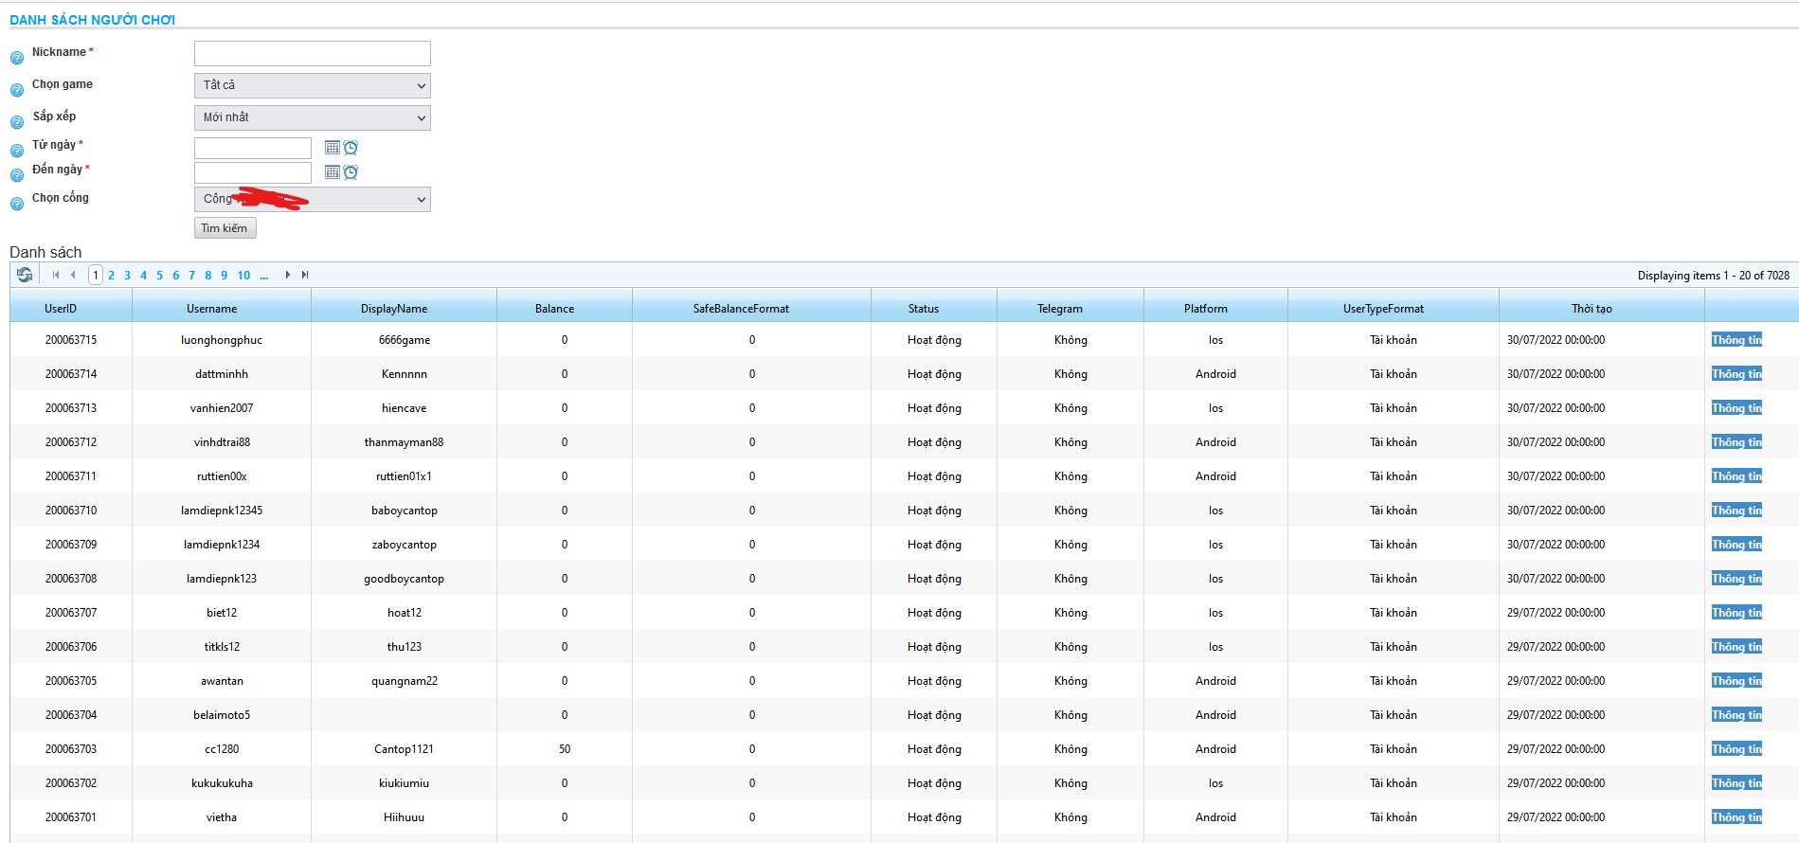This screenshot has width=1799, height=843.
Task: Open time picker for Từ ngày
Action: (351, 148)
